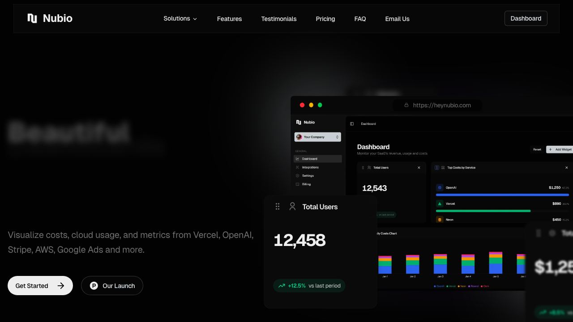Click the Nubio logo in mockup sidebar
573x322 pixels.
pos(305,122)
